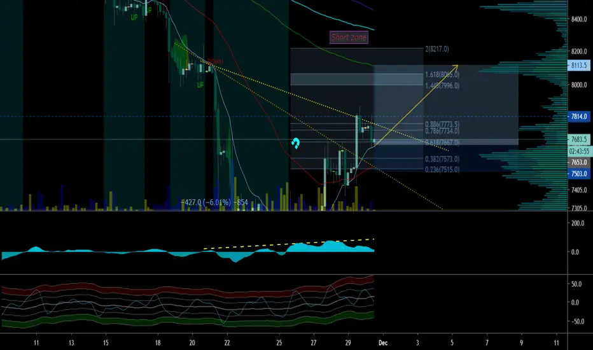Click the 0.0 label between 50.0 and -50.0
This screenshot has width=593, height=350.
coord(575,302)
